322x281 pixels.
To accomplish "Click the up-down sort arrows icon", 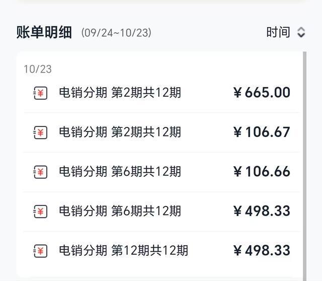I will pos(301,33).
